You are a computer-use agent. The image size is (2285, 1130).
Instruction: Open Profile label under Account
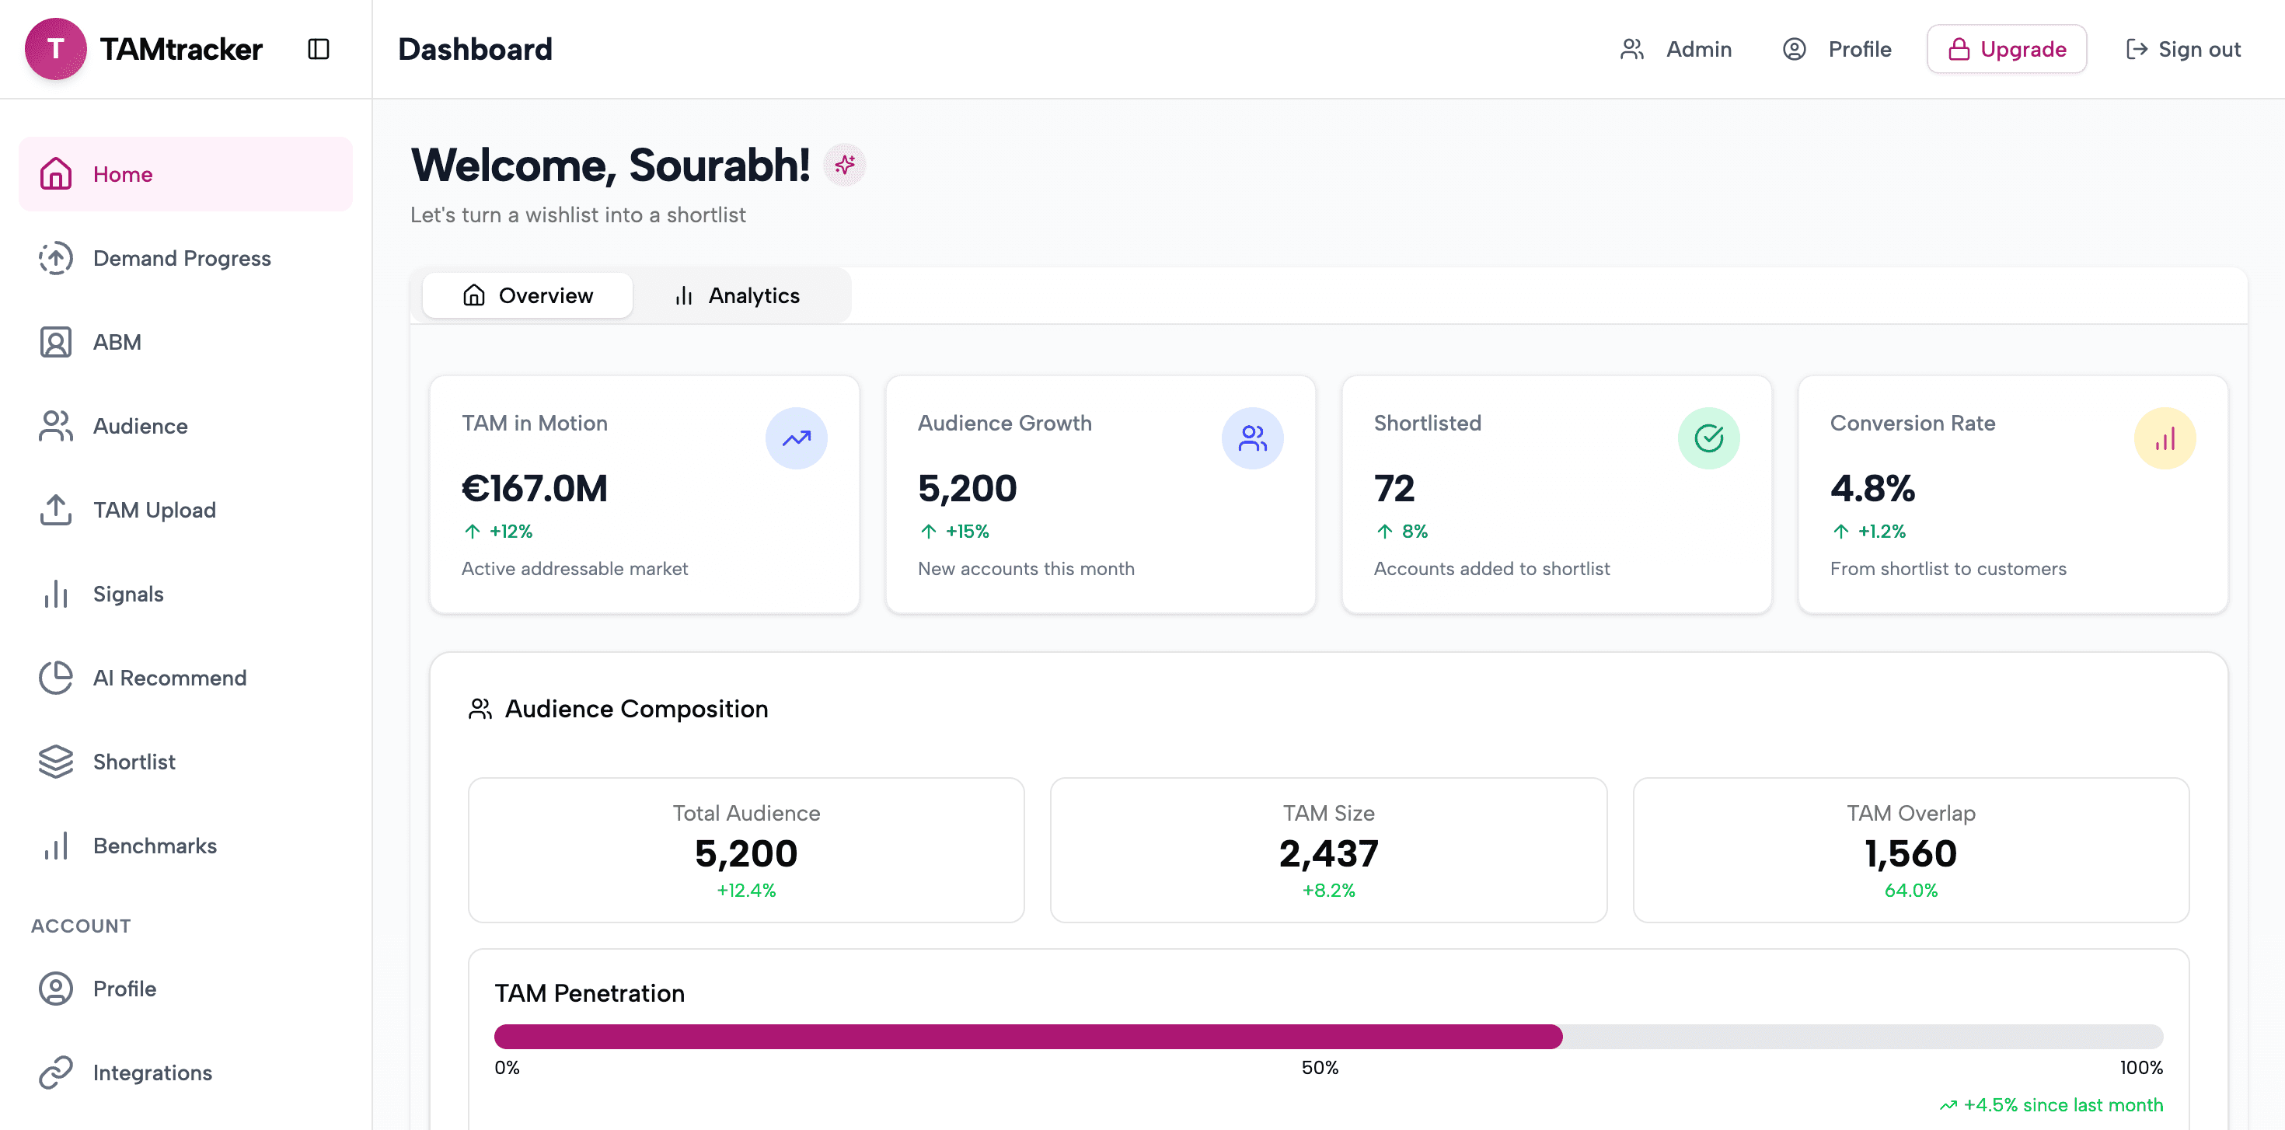click(124, 988)
